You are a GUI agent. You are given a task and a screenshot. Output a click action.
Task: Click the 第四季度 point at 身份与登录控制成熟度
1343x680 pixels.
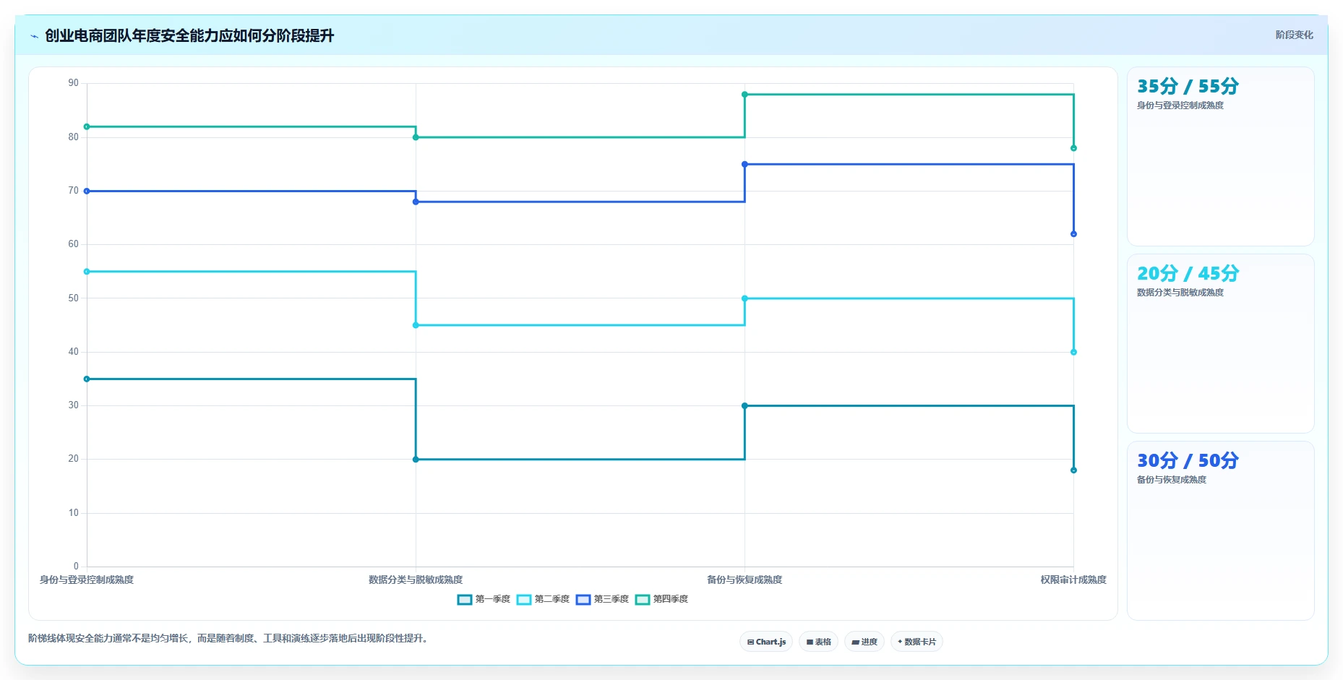(x=87, y=126)
